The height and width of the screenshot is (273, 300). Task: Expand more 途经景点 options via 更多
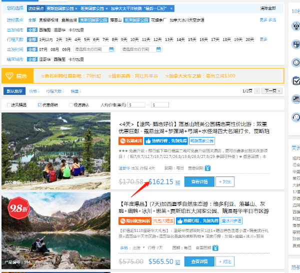click(x=263, y=20)
